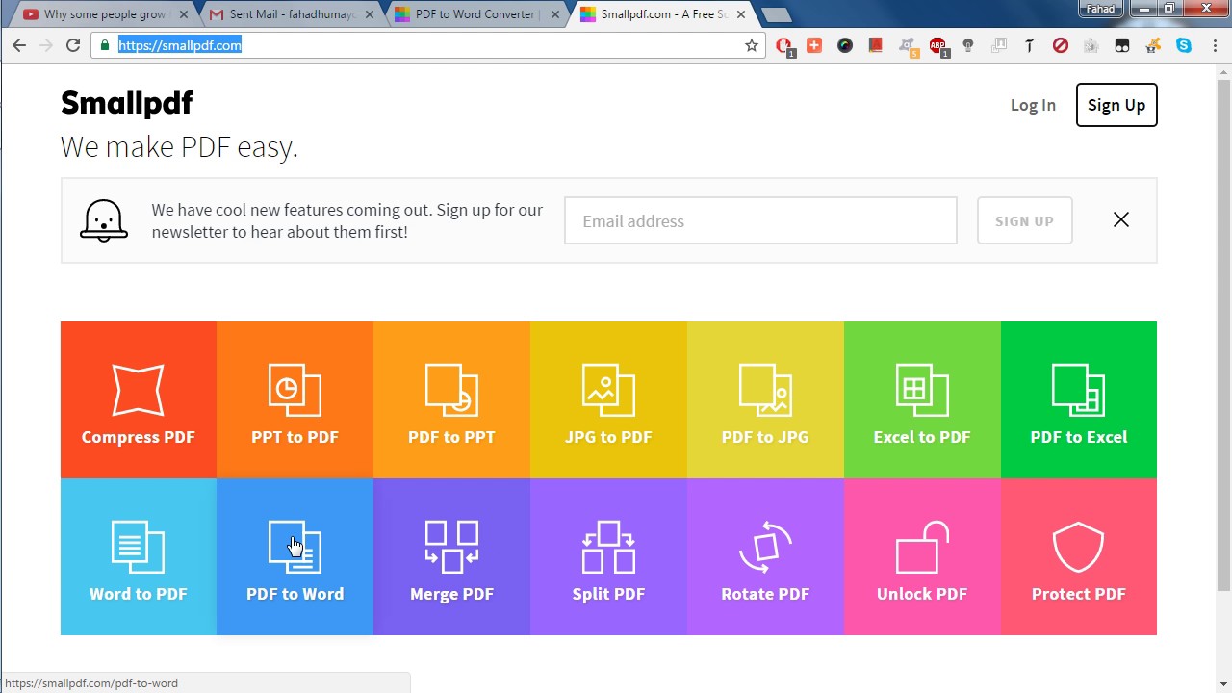1232x693 pixels.
Task: Click the Unlock PDF padlock tile
Action: point(922,557)
